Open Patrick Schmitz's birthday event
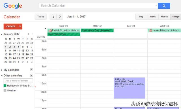The height and width of the screenshot is (109, 181). (x=64, y=30)
